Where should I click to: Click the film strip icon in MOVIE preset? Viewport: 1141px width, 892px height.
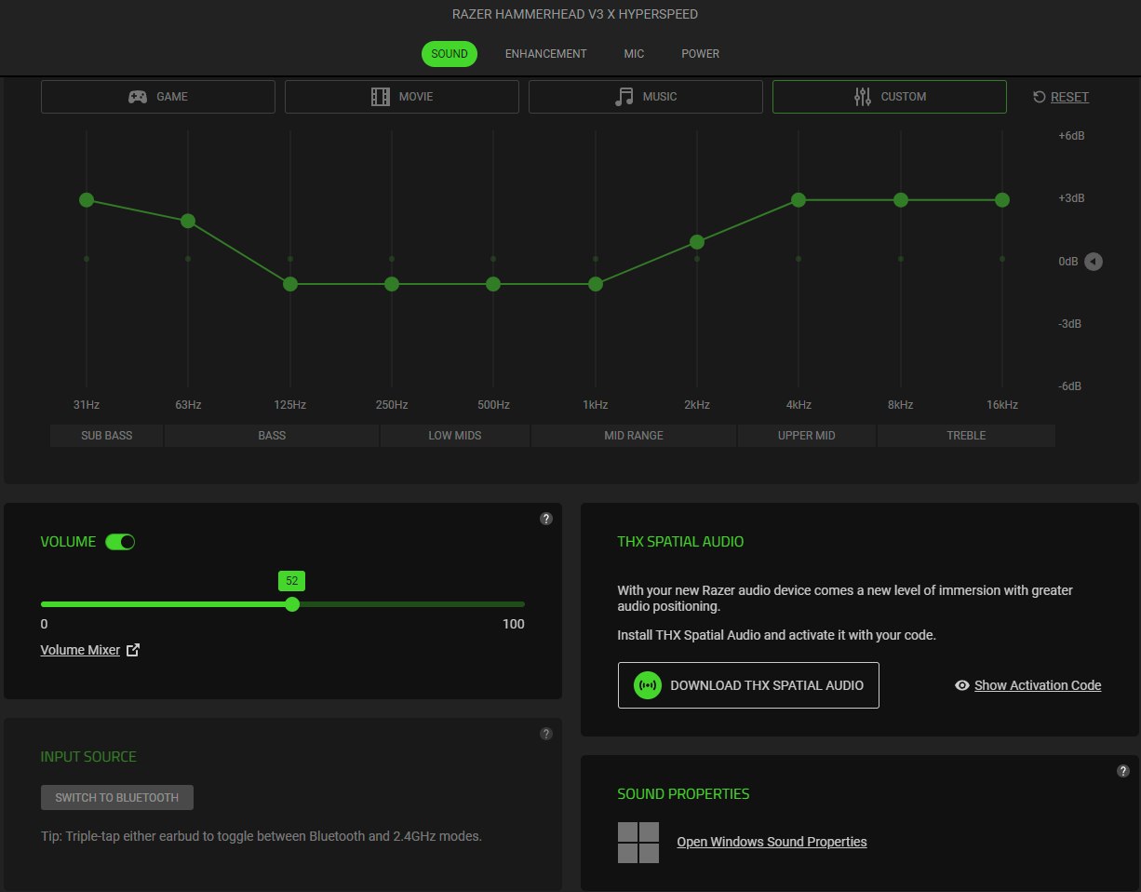tap(381, 97)
